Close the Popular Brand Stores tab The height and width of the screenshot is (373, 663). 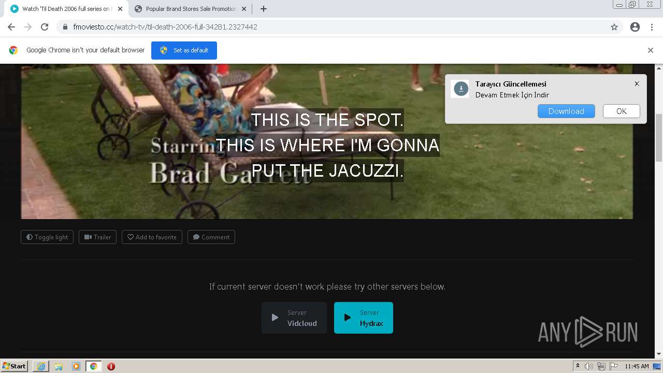point(245,9)
